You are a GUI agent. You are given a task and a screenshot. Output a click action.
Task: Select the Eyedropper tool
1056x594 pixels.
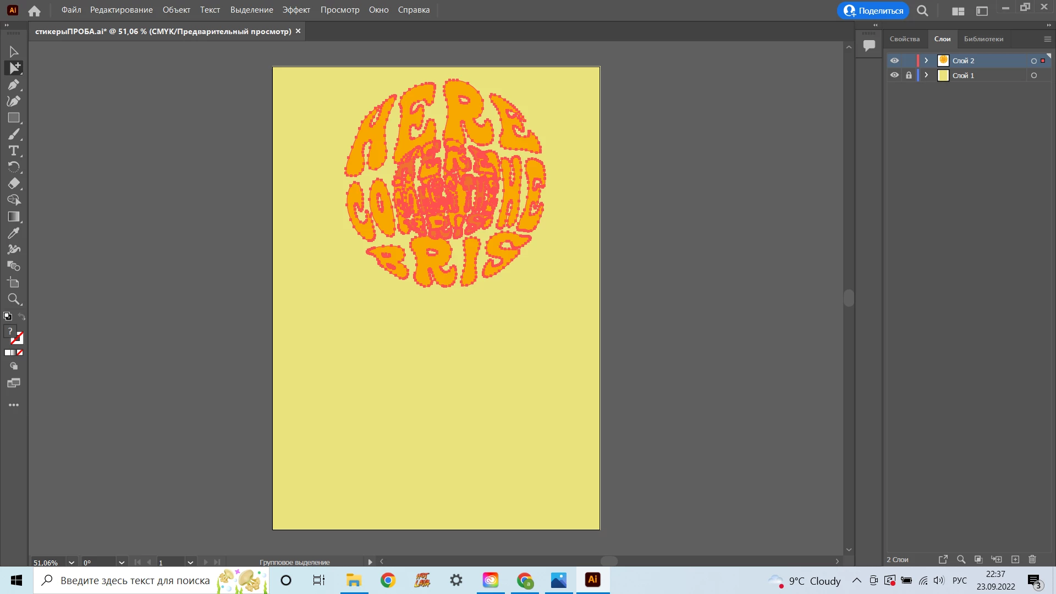click(x=14, y=233)
